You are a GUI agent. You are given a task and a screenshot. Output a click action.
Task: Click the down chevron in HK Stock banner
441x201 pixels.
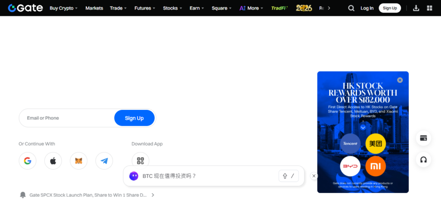[x=363, y=128]
